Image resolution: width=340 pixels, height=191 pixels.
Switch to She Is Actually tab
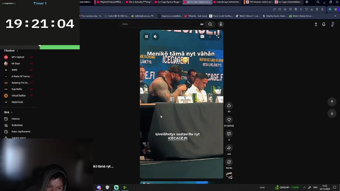(x=139, y=2)
